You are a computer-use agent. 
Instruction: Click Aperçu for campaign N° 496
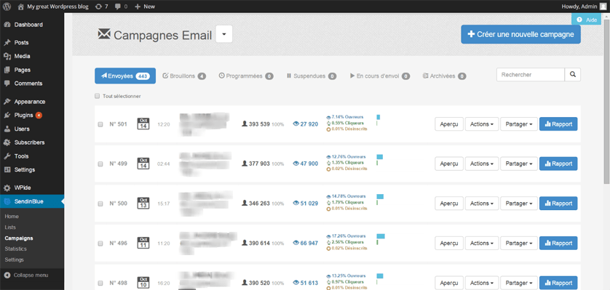coord(449,243)
